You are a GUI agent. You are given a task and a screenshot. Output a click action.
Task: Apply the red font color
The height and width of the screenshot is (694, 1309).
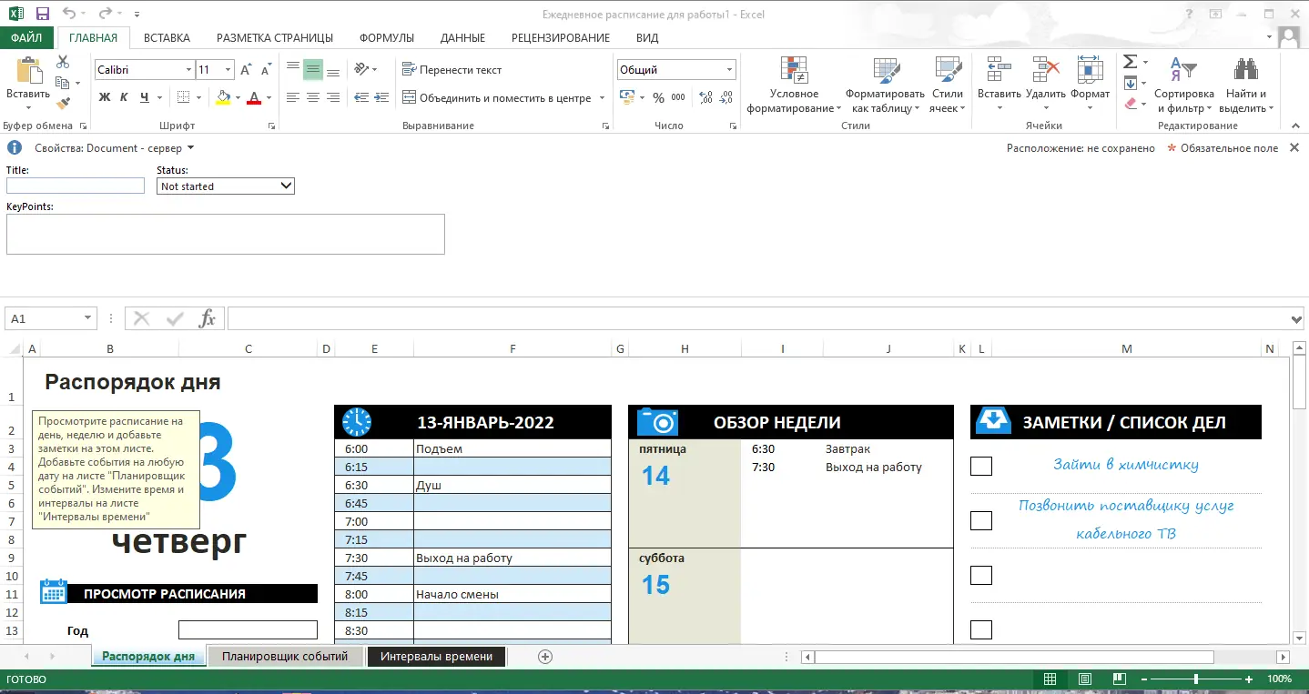pyautogui.click(x=254, y=97)
